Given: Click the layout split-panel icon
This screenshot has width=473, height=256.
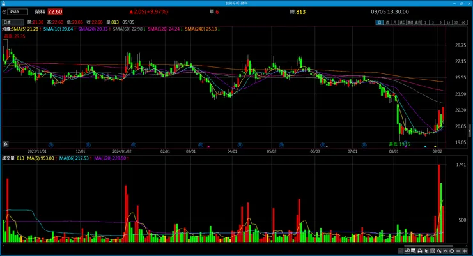Looking at the screenshot, I should click(433, 251).
